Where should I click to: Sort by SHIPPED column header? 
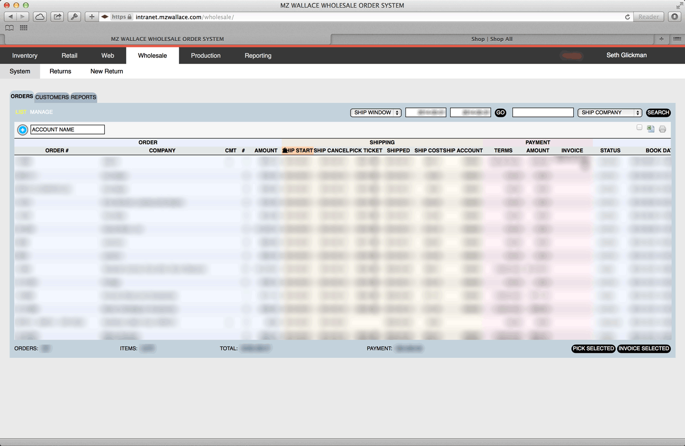(x=398, y=151)
